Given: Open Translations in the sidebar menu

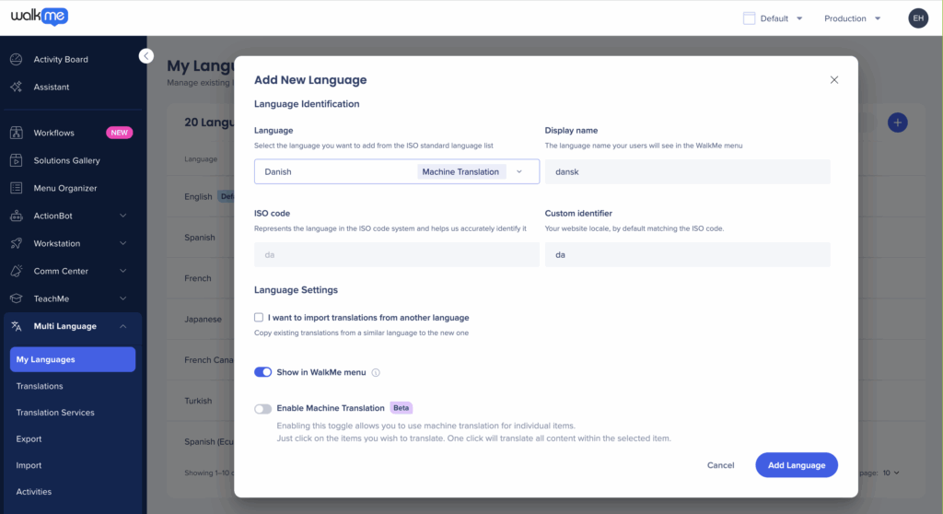Looking at the screenshot, I should 40,386.
